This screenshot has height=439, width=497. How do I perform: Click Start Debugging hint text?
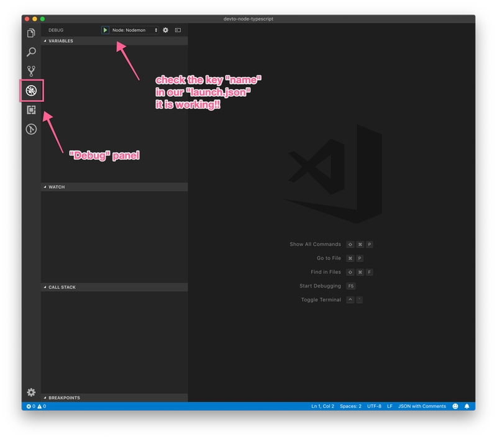pyautogui.click(x=320, y=286)
